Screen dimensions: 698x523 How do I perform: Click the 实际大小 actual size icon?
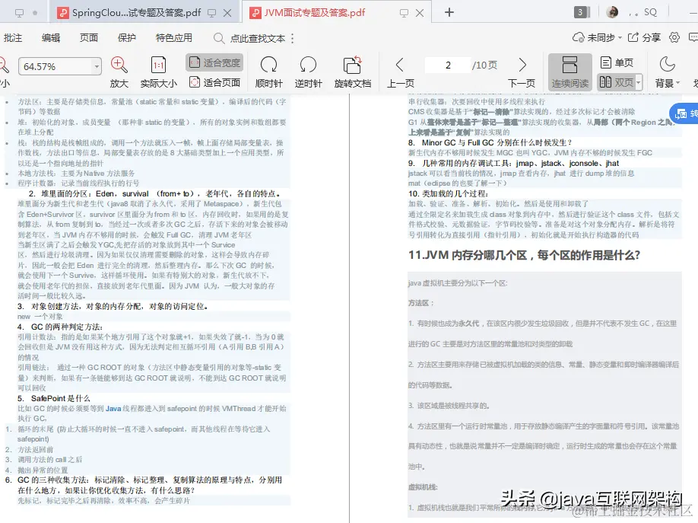click(x=157, y=71)
